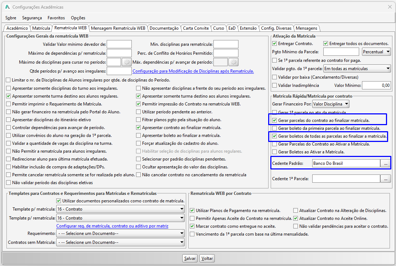The height and width of the screenshot is (266, 396).
Task: Enable Validar por baixa (Cancelamento/Diversas)
Action: pyautogui.click(x=275, y=77)
